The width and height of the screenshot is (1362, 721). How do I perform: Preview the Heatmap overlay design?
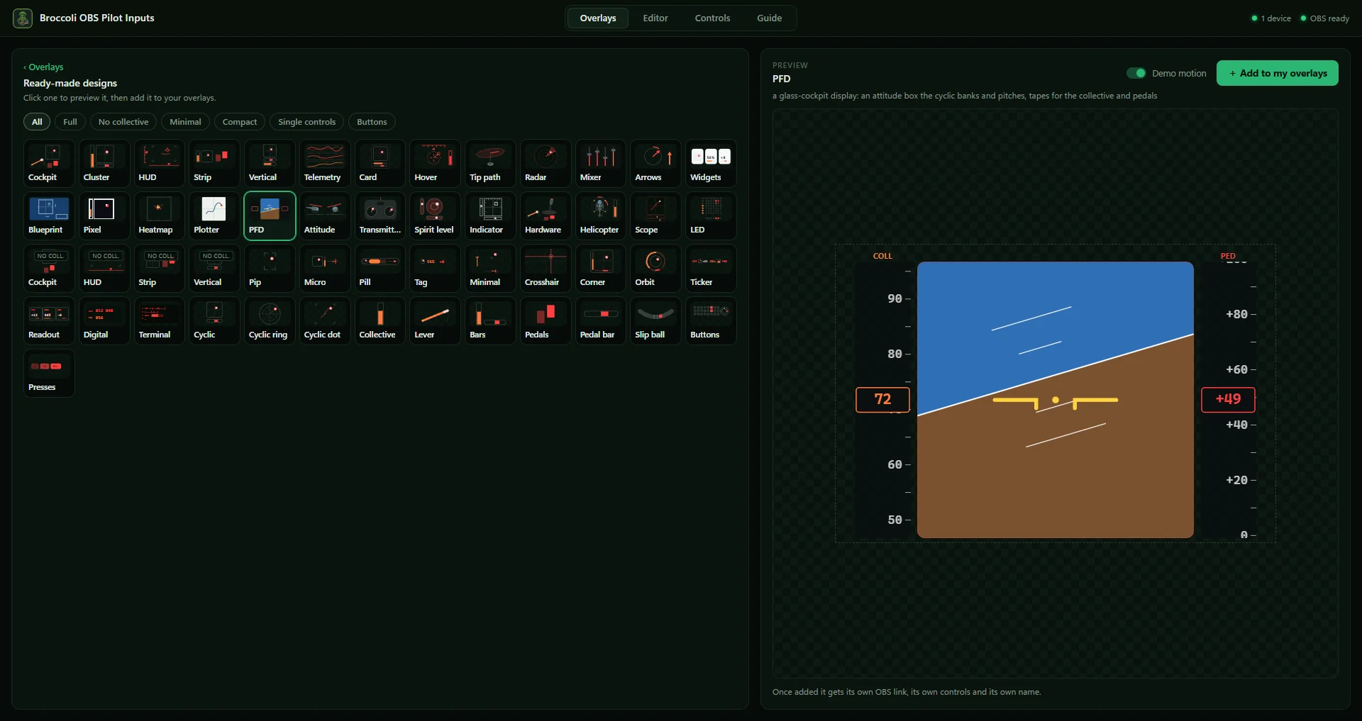tap(160, 216)
